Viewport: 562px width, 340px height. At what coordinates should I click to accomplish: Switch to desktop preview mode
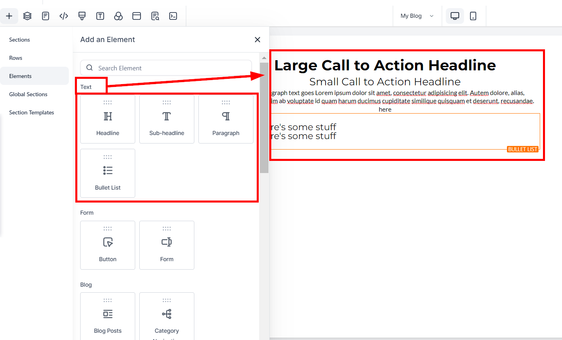(455, 16)
